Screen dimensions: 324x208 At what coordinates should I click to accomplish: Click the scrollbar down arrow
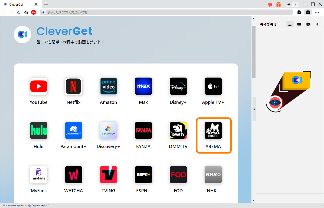[254, 200]
